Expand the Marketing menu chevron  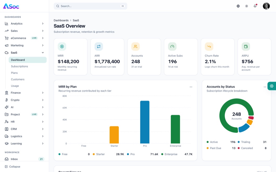[43, 45]
